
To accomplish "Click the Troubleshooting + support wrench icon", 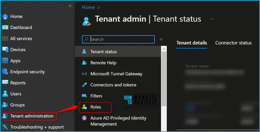I will click(5, 127).
